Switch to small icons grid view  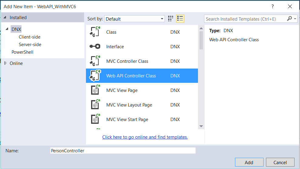click(x=170, y=19)
